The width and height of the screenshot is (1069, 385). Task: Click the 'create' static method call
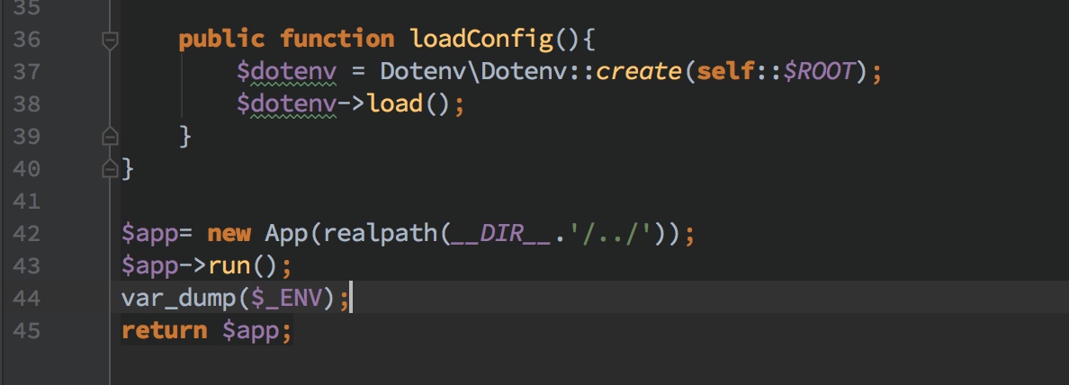pos(639,71)
